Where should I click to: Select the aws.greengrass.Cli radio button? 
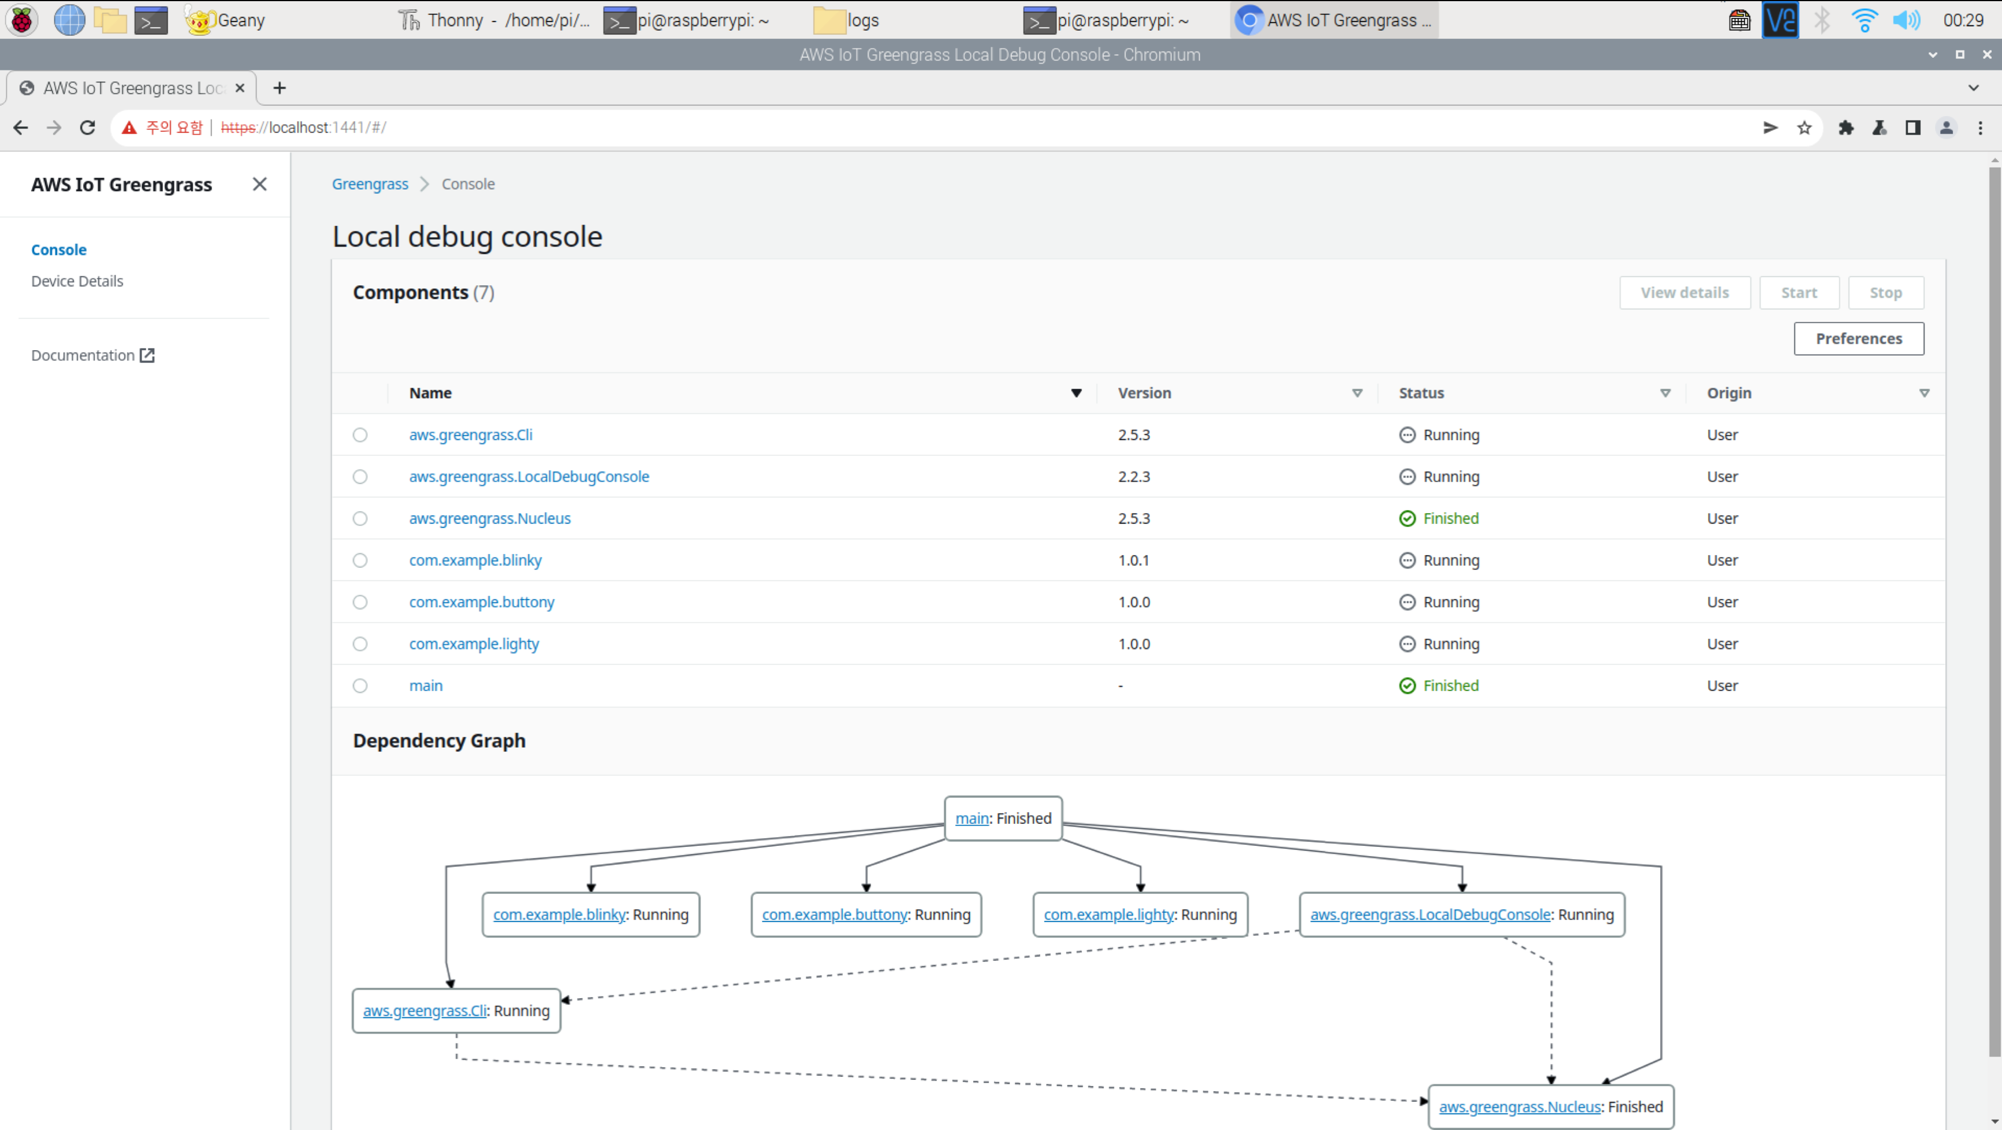[360, 434]
